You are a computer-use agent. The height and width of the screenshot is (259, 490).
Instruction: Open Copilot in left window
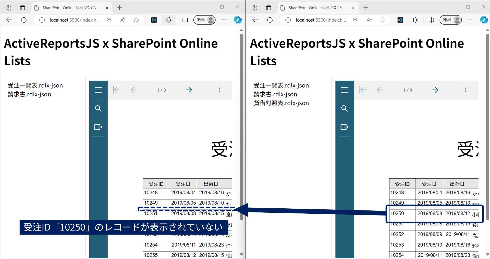click(238, 20)
